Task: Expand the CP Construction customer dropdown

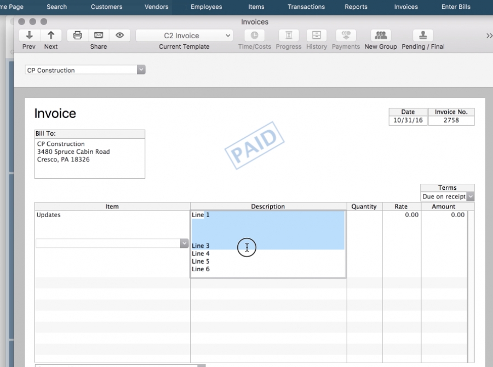Action: 141,69
